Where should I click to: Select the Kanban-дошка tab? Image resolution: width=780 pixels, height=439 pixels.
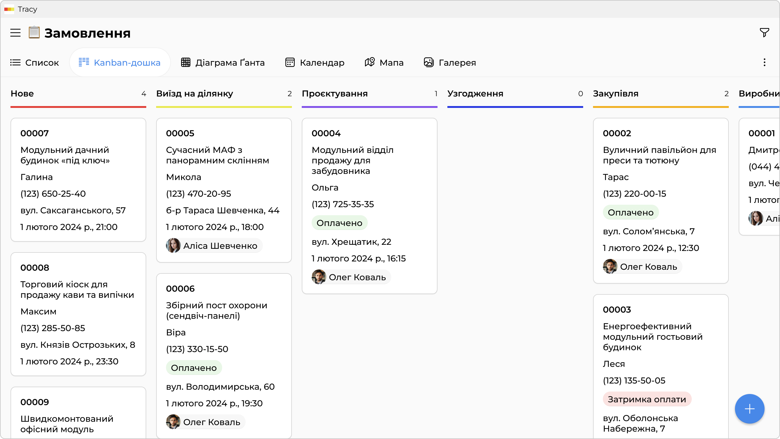click(x=120, y=63)
